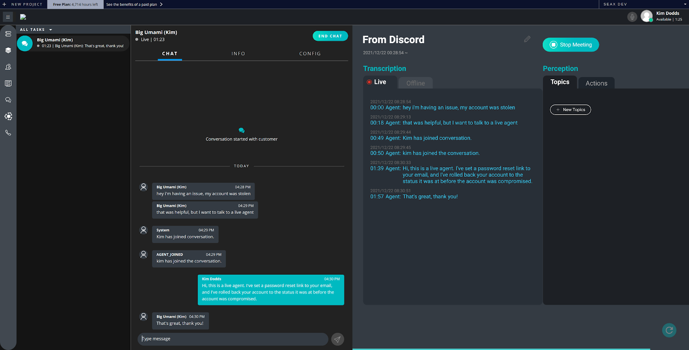This screenshot has width=689, height=350.
Task: Click the meeting timestamp 2021/12/22 00:28:54
Action: (x=385, y=53)
